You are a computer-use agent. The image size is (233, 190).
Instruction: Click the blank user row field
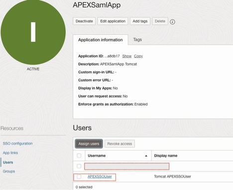click(x=126, y=167)
